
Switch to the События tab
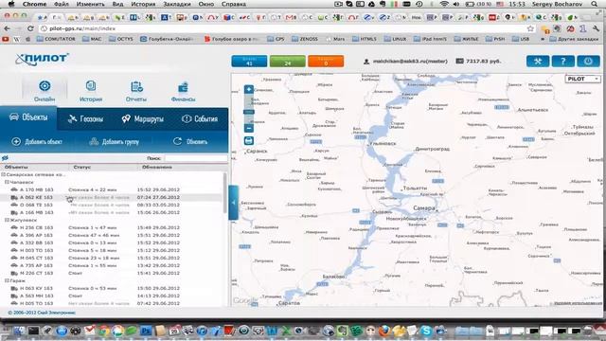pos(200,119)
